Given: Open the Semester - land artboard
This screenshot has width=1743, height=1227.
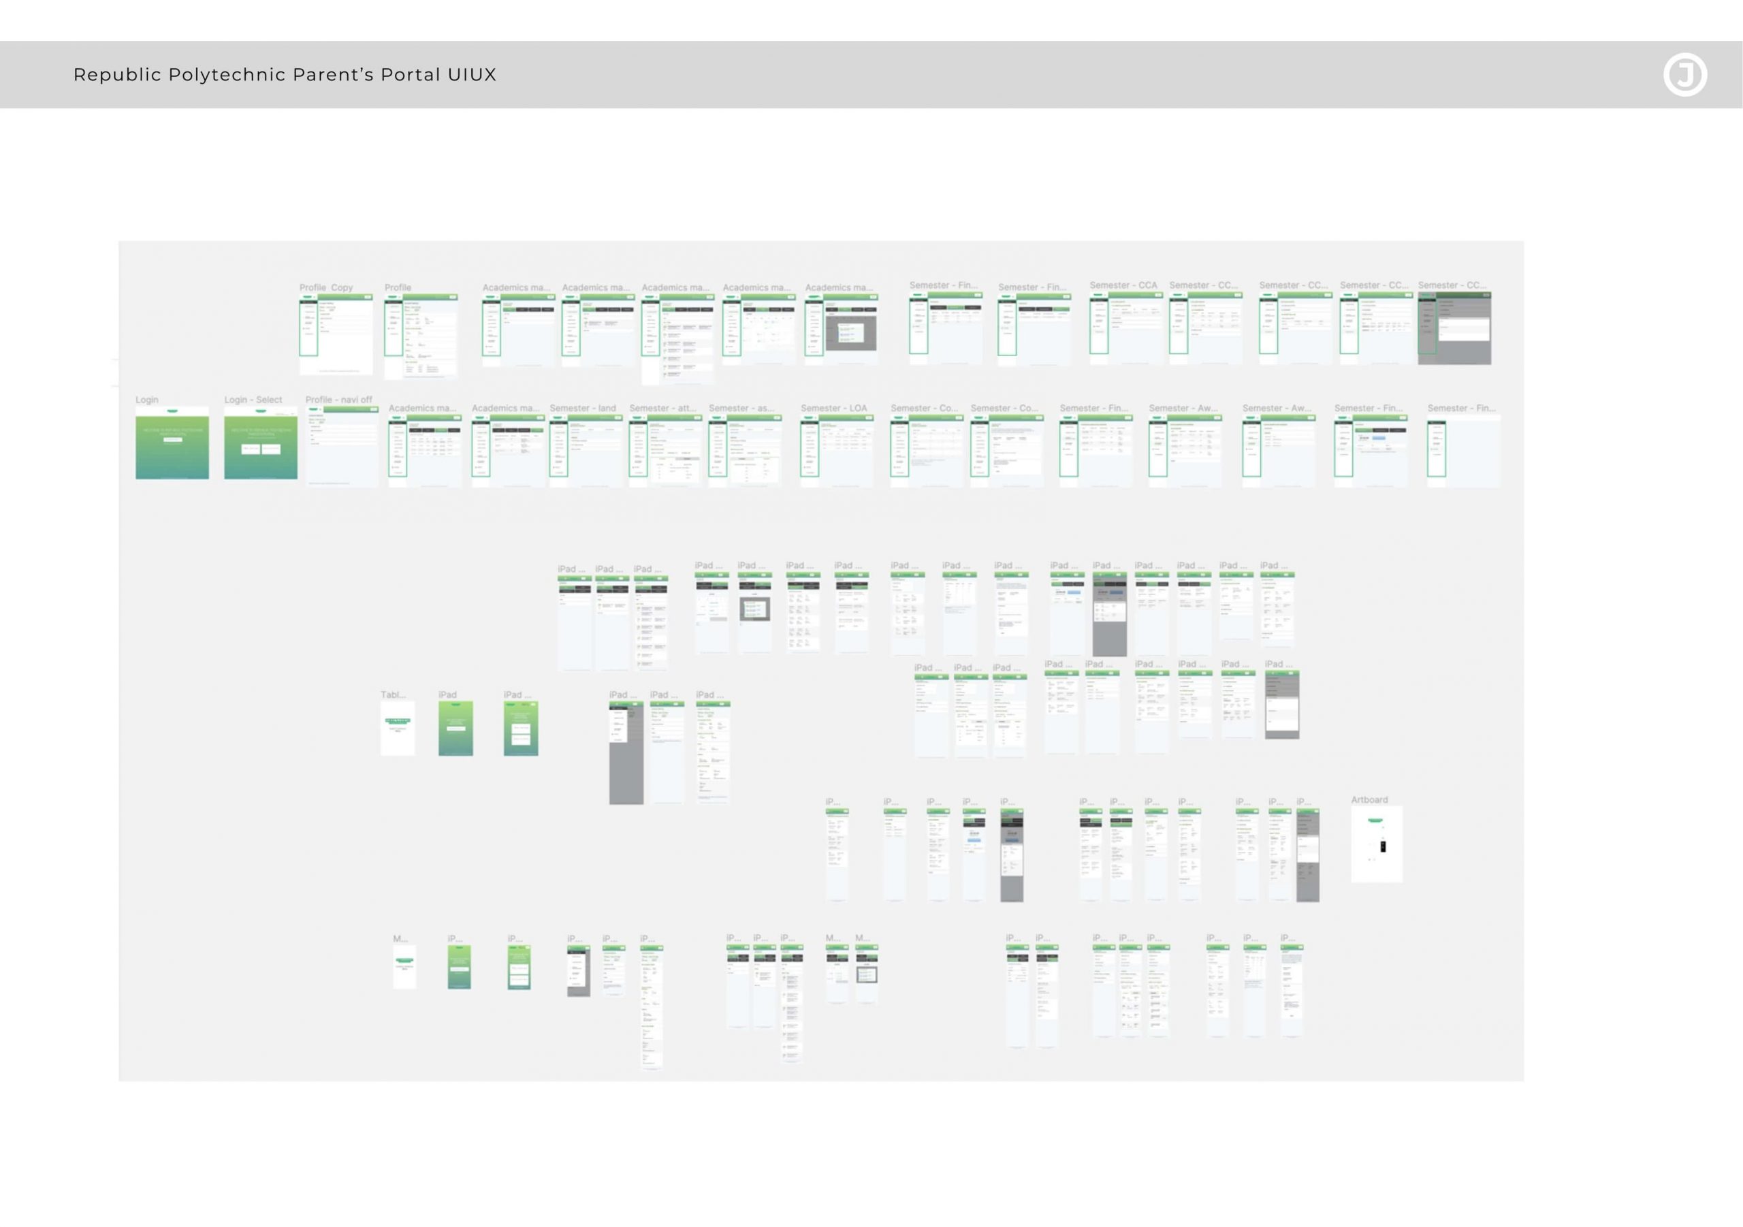Looking at the screenshot, I should [586, 451].
